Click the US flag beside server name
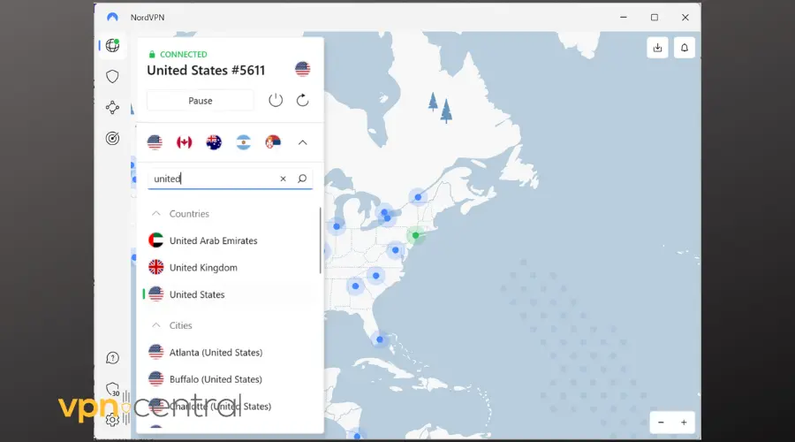 303,69
